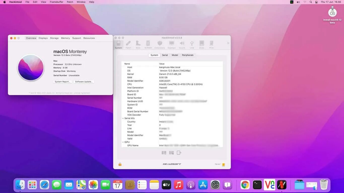Screen dimensions: 344x193
Task: Click the System Report button in About This Mac
Action: coord(62,81)
